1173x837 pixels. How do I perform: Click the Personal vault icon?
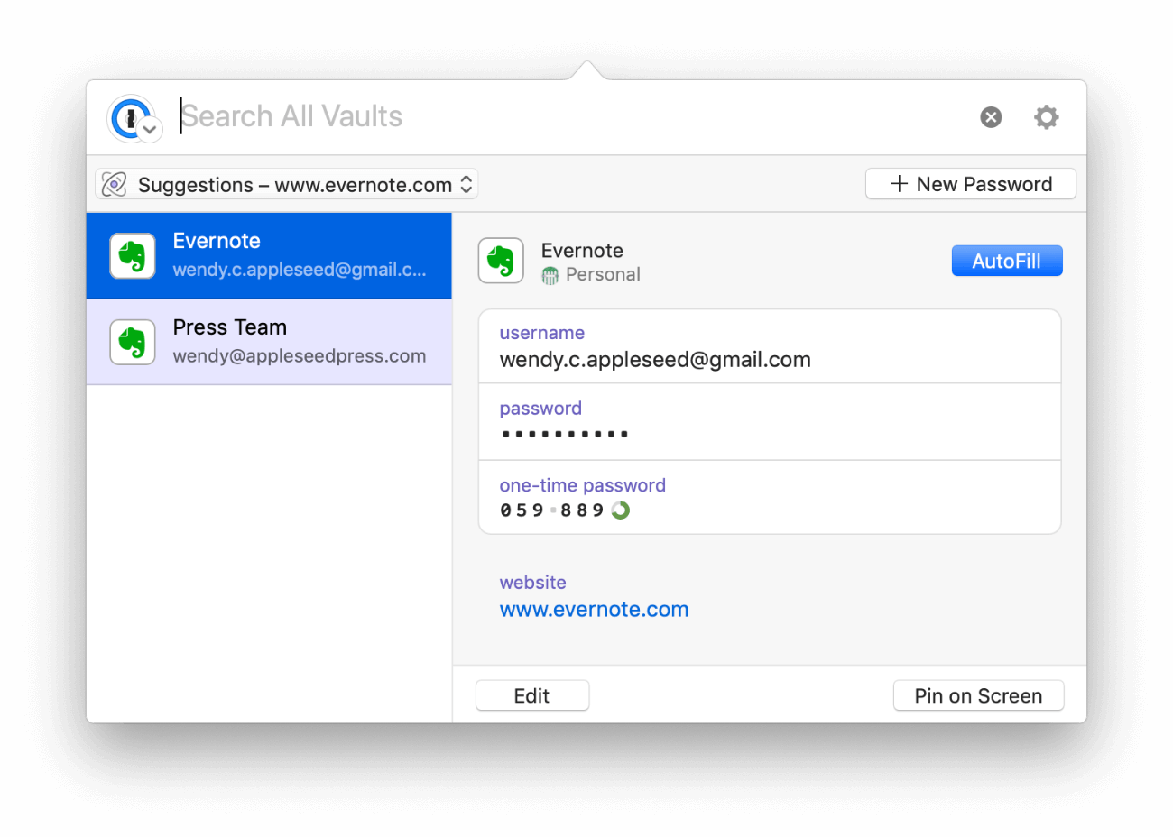point(550,276)
